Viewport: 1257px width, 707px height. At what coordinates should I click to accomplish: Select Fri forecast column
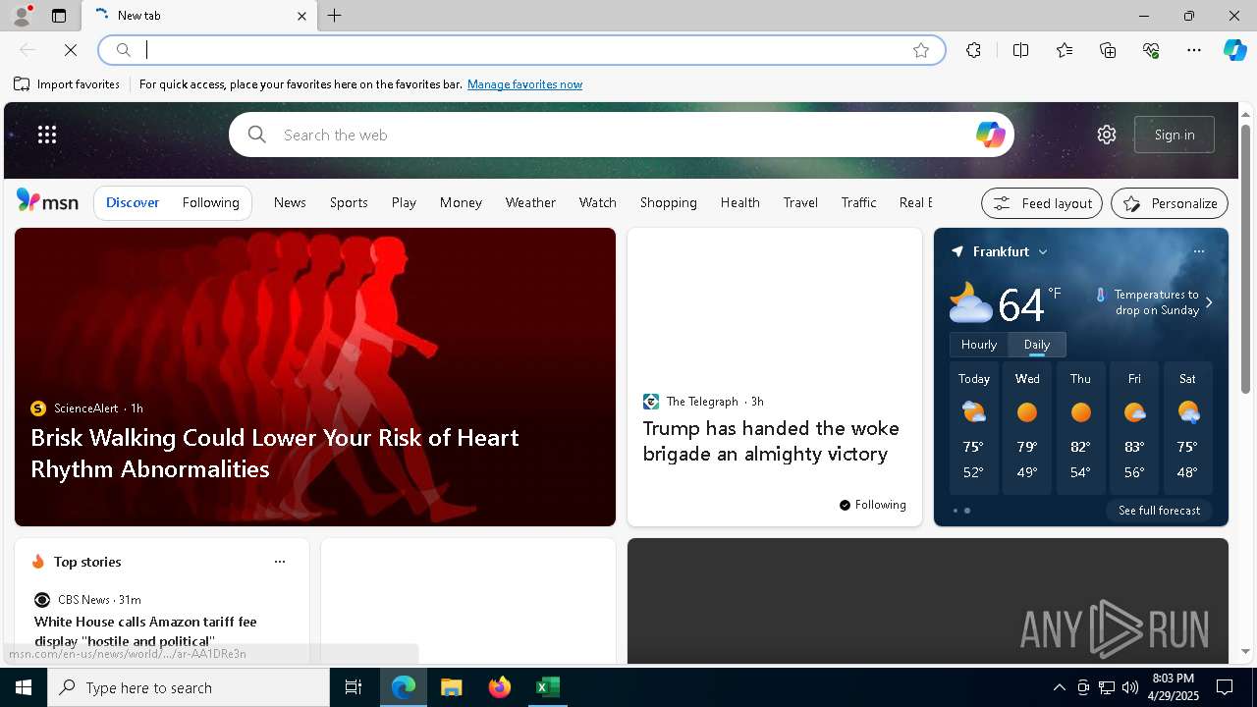1134,428
